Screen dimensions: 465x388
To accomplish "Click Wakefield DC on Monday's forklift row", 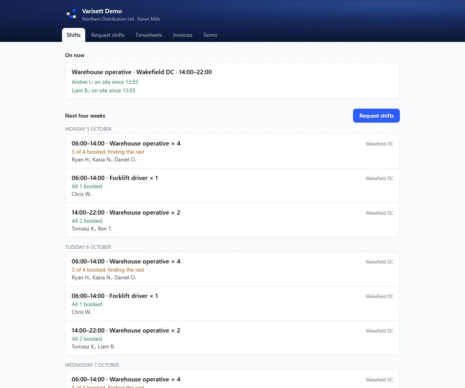I will tap(379, 178).
